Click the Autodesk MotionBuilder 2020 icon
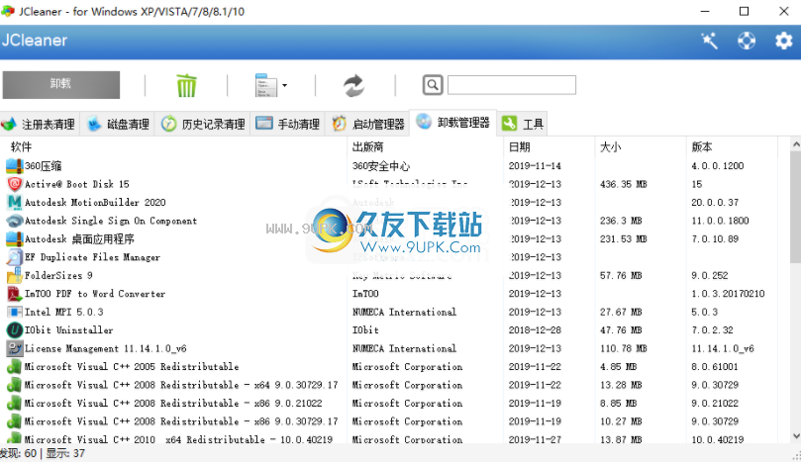The height and width of the screenshot is (462, 801). tap(14, 202)
